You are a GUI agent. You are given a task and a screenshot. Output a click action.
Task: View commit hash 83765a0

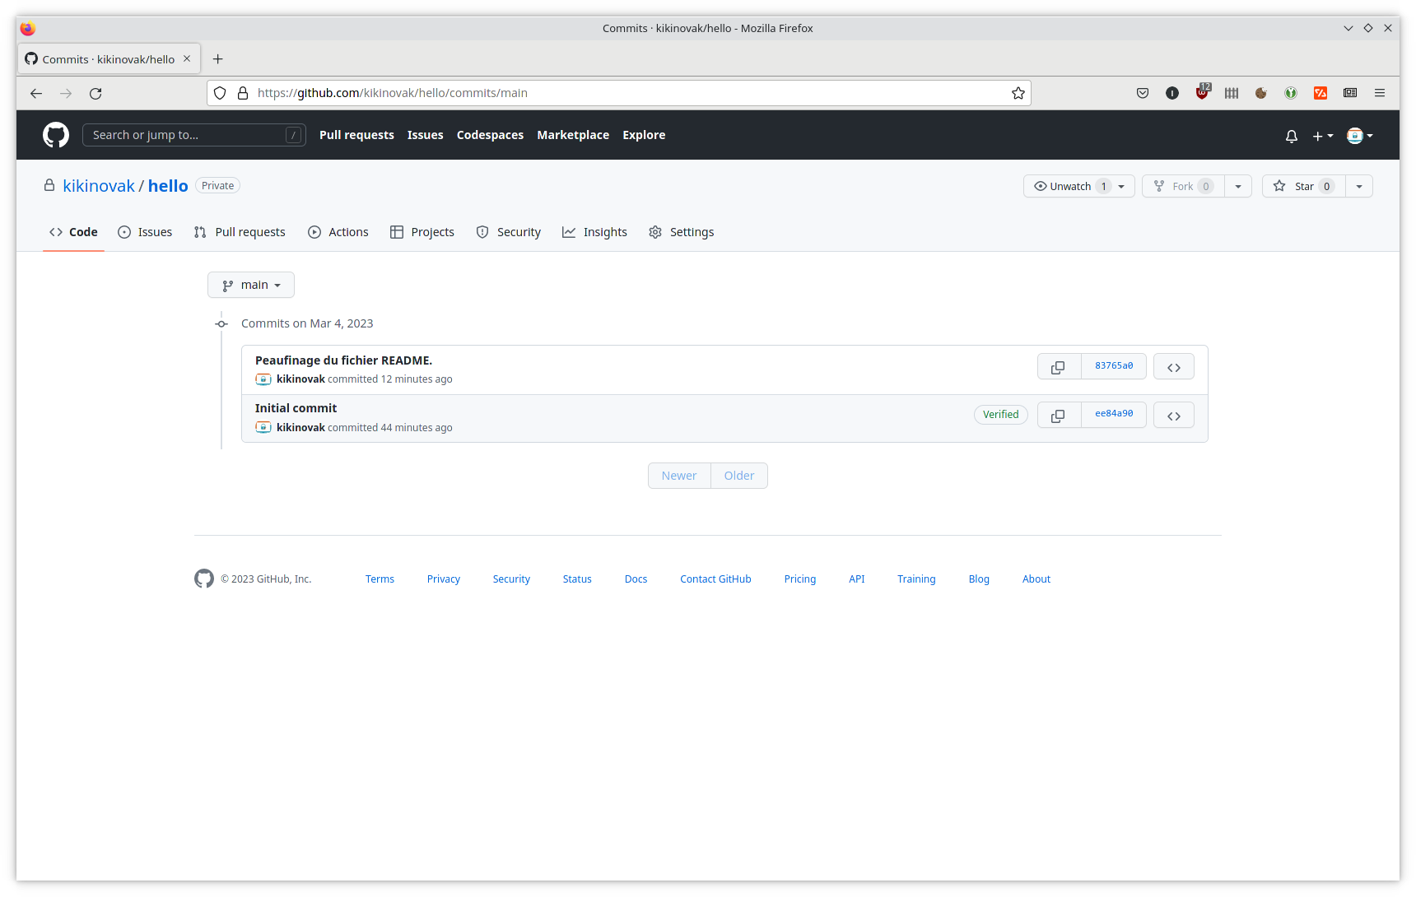click(1114, 366)
